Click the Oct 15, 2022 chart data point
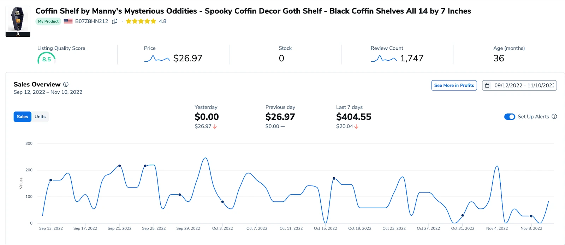 point(334,178)
